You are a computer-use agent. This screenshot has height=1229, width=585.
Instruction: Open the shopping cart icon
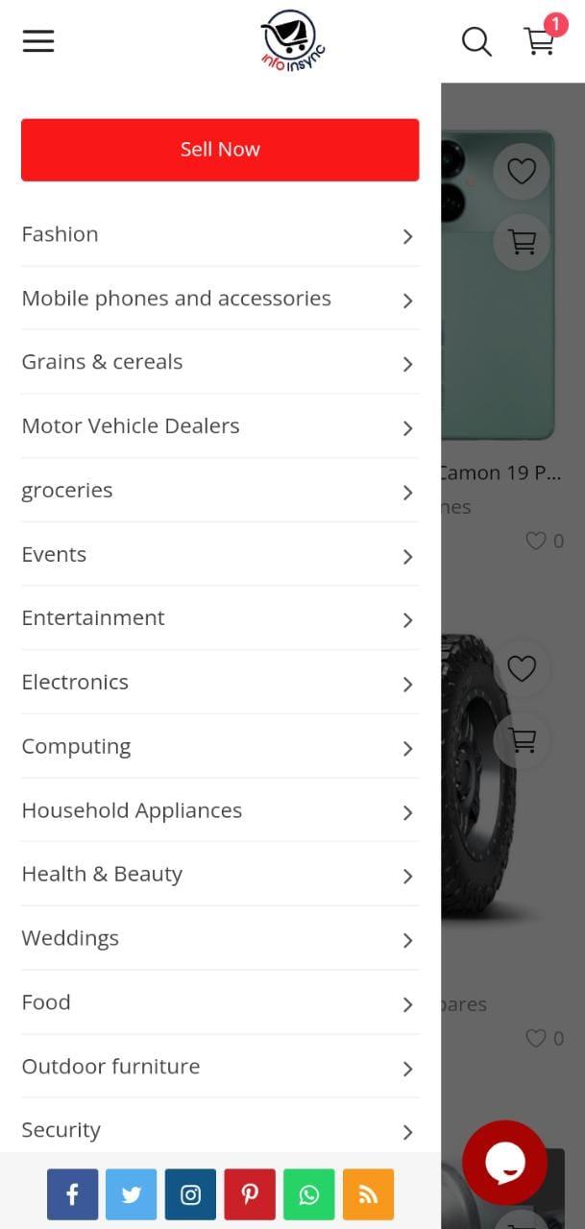point(540,41)
